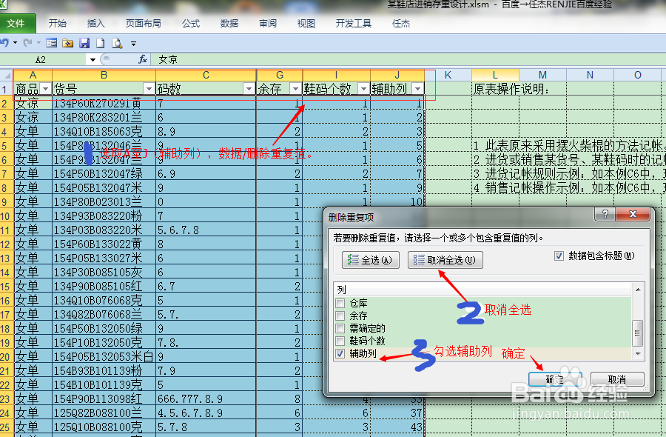The height and width of the screenshot is (437, 666).
Task: Select column header A
Action: pyautogui.click(x=33, y=76)
